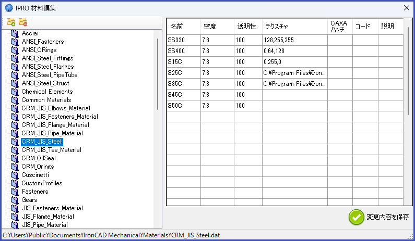Image resolution: width=415 pixels, height=241 pixels.
Task: Select JIS_Pipe_Material in the tree
Action: click(x=45, y=225)
